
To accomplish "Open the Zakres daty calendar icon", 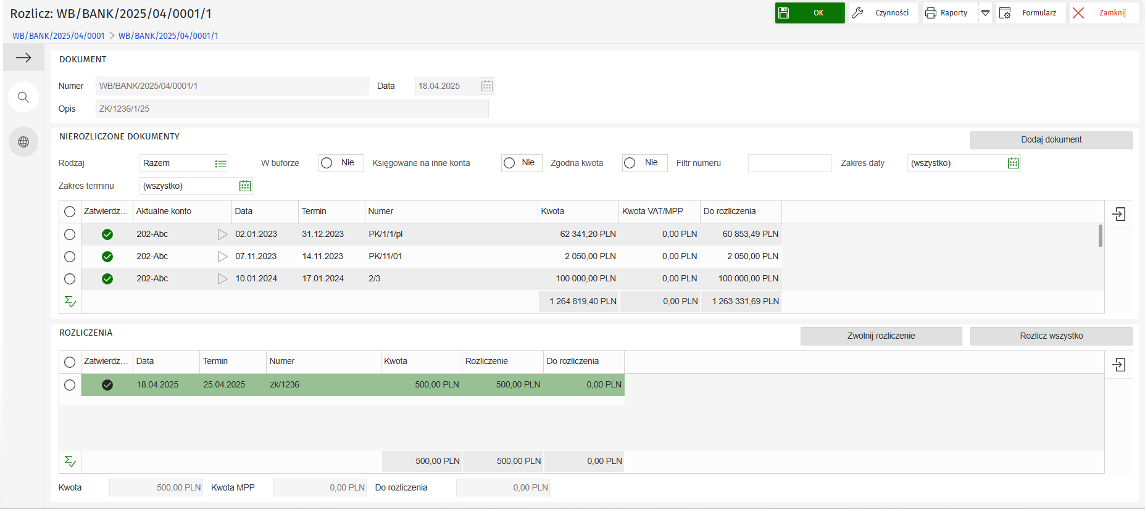I will 1013,163.
